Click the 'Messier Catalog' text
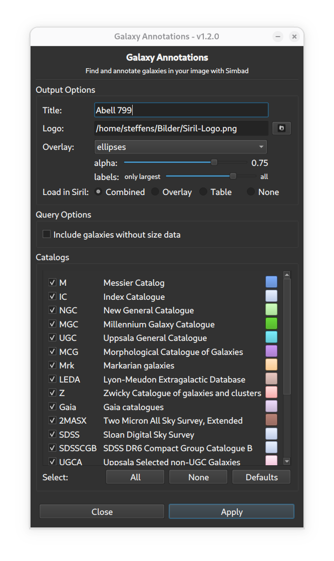This screenshot has width=334, height=561. pyautogui.click(x=134, y=283)
